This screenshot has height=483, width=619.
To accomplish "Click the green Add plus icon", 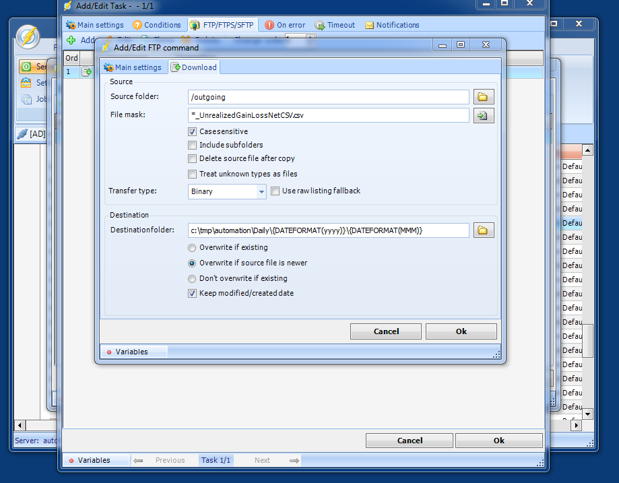I will pos(71,40).
